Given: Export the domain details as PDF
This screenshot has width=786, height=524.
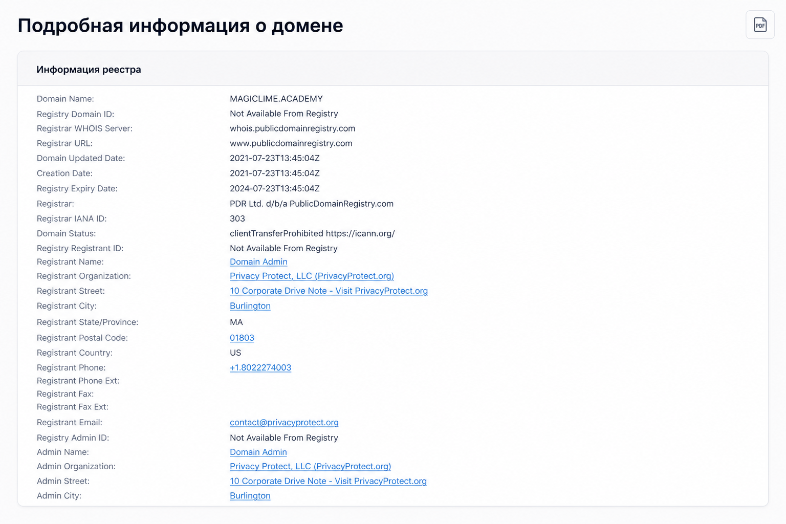Looking at the screenshot, I should click(760, 25).
